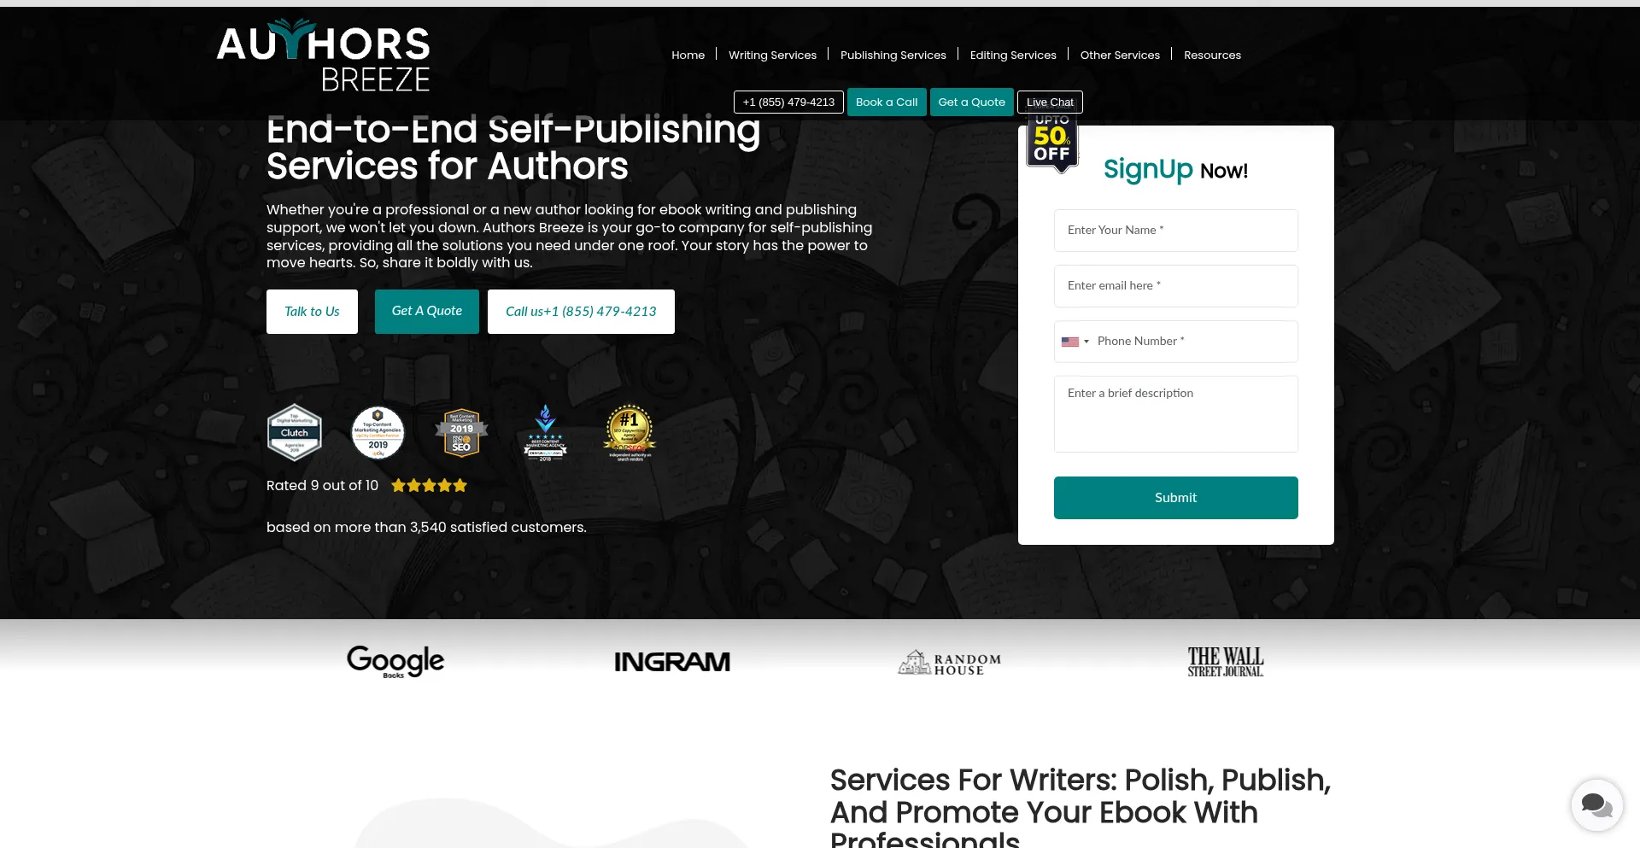The width and height of the screenshot is (1640, 848).
Task: Click the gold #1 ranking badge
Action: tap(630, 432)
